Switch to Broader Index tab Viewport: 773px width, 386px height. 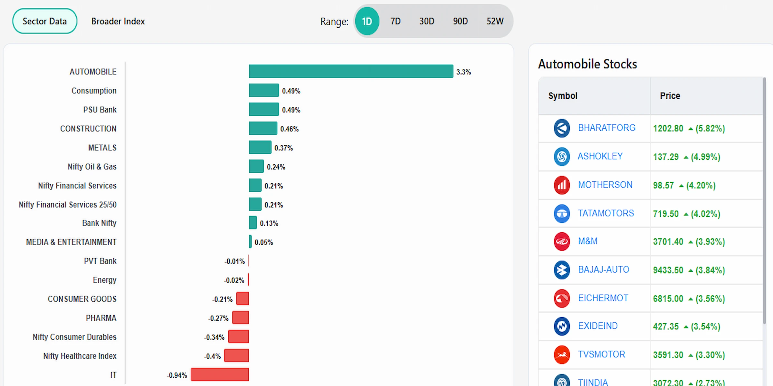tap(118, 21)
